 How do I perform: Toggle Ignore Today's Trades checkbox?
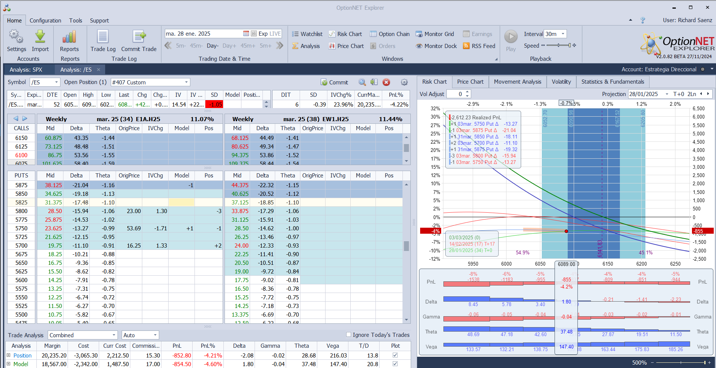(x=348, y=335)
